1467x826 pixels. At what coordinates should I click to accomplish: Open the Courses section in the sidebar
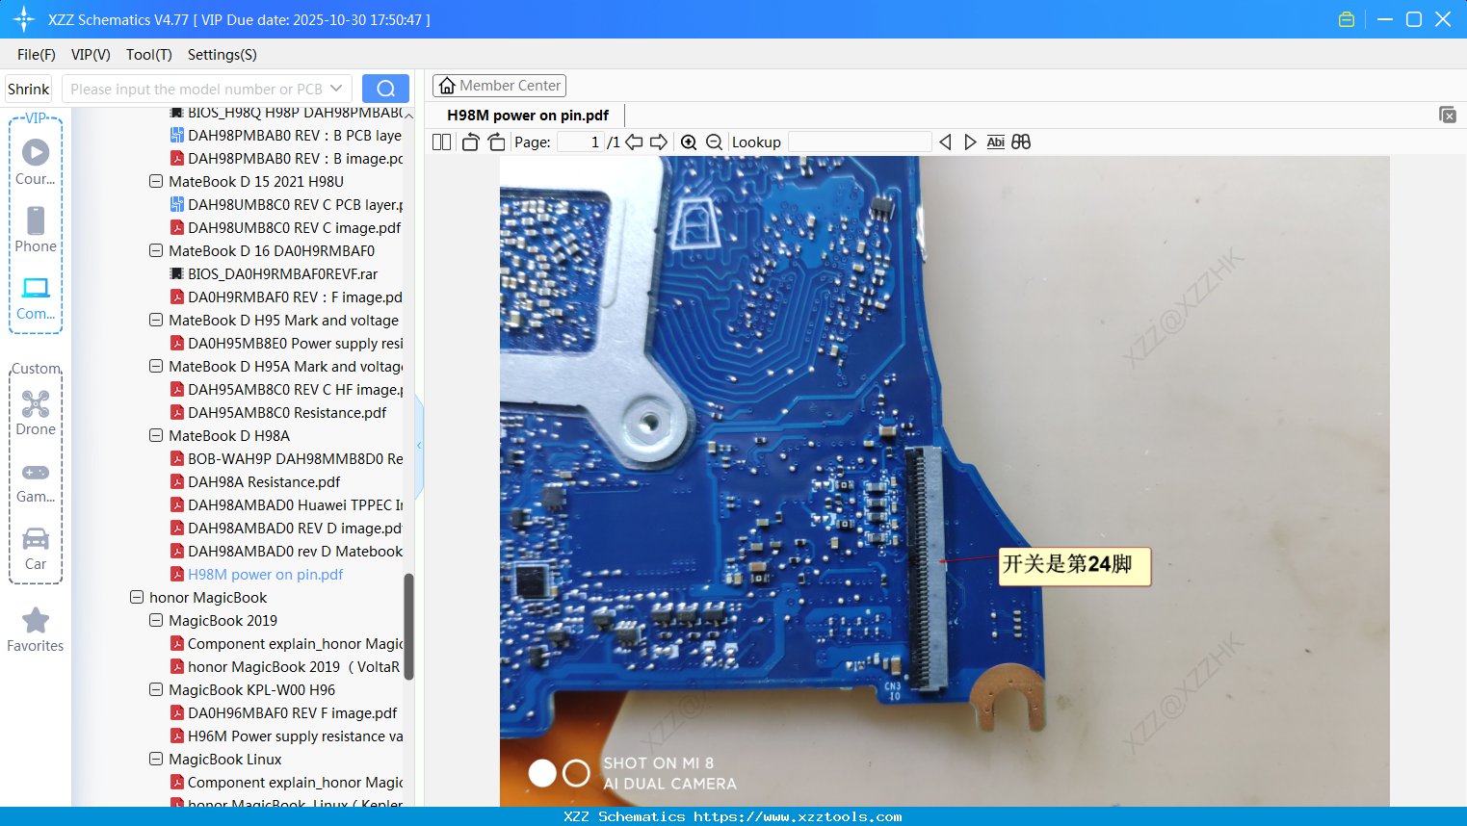coord(36,162)
